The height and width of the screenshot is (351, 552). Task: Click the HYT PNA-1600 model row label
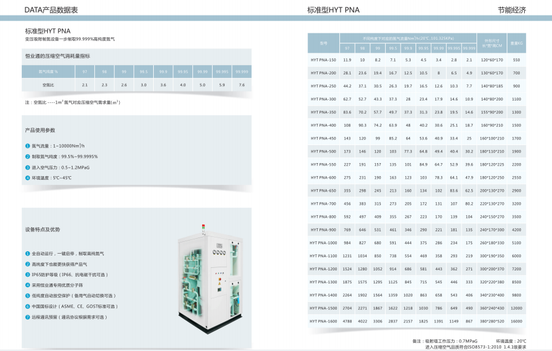(323, 321)
